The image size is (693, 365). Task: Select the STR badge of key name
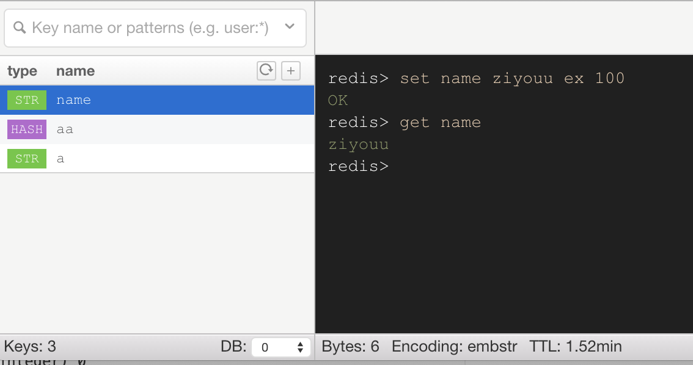(x=27, y=100)
